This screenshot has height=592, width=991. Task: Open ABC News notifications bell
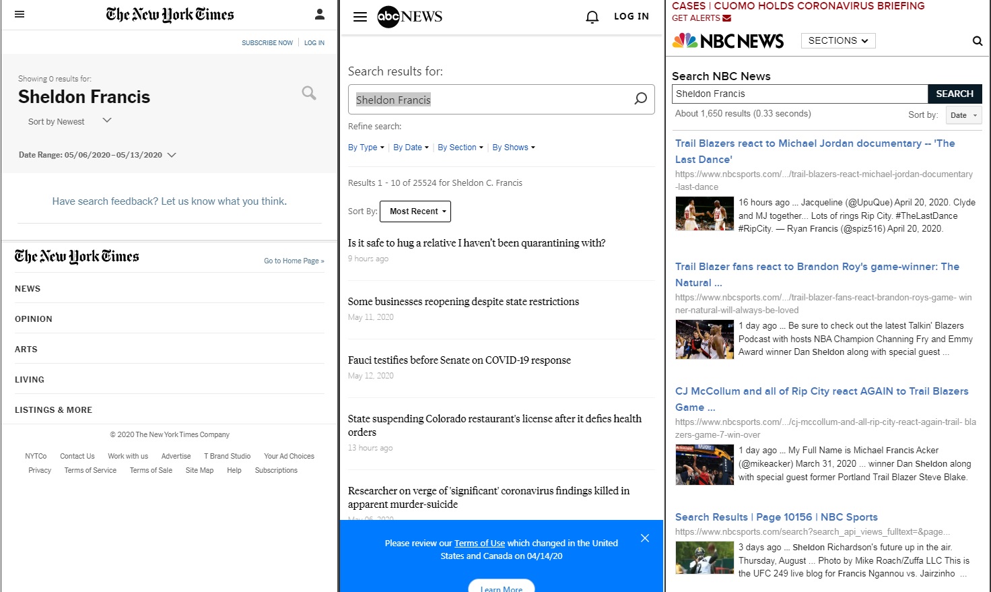592,17
